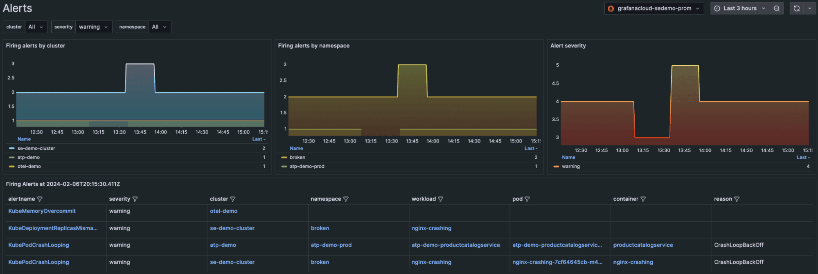818x274 pixels.
Task: Sort namespace legend by Last value
Action: [531, 149]
